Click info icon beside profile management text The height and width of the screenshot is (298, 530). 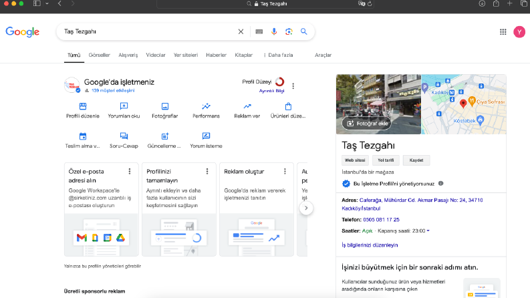tap(440, 184)
